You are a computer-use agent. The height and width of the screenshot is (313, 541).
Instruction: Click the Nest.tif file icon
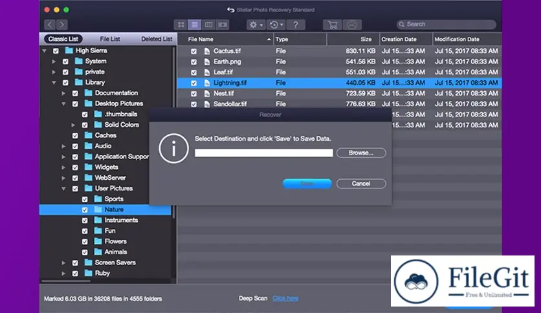click(207, 93)
